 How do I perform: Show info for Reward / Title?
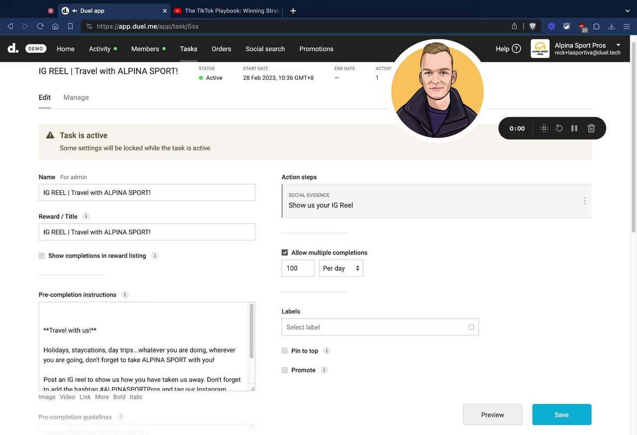[x=86, y=217]
